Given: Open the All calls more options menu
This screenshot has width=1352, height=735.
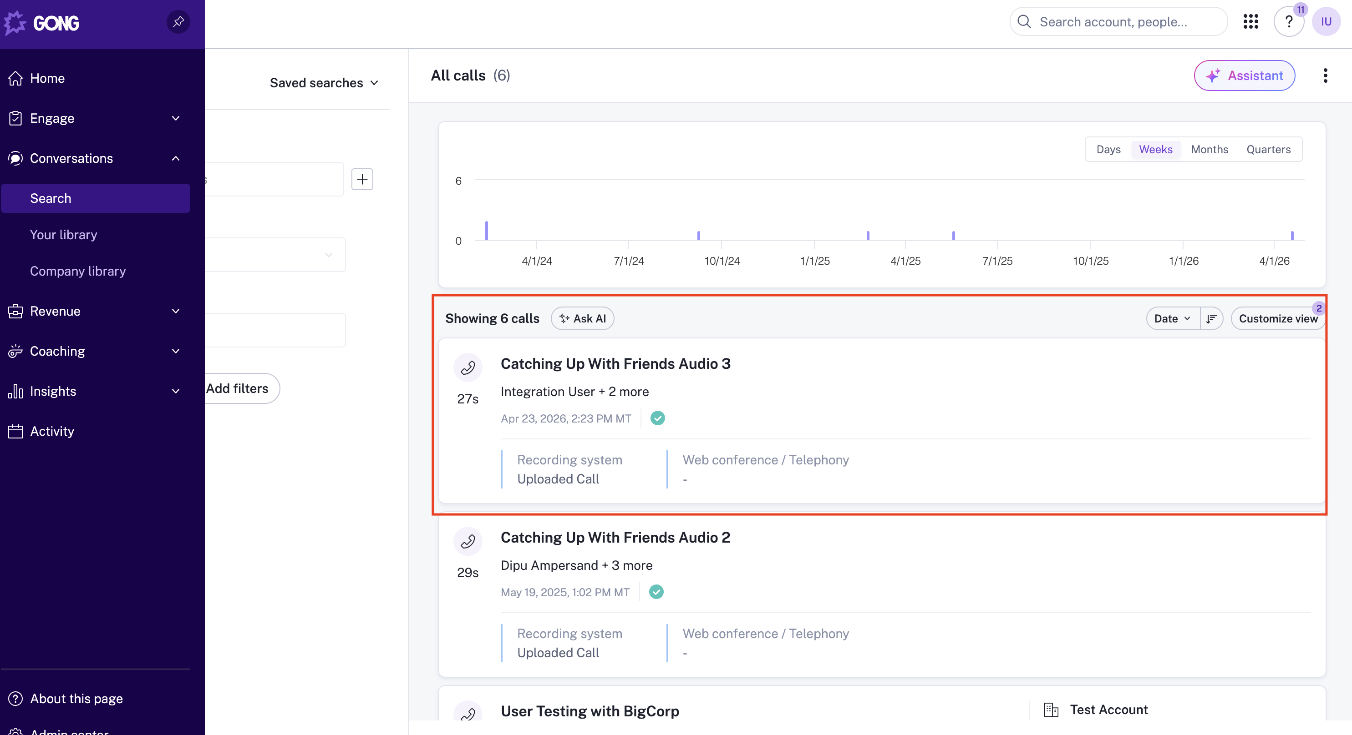Looking at the screenshot, I should click(x=1325, y=76).
